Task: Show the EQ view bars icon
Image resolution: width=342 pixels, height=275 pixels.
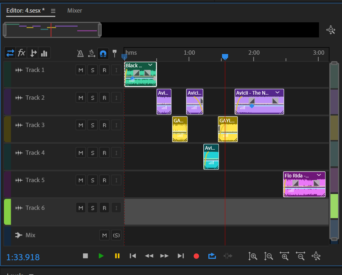Action: pyautogui.click(x=44, y=53)
